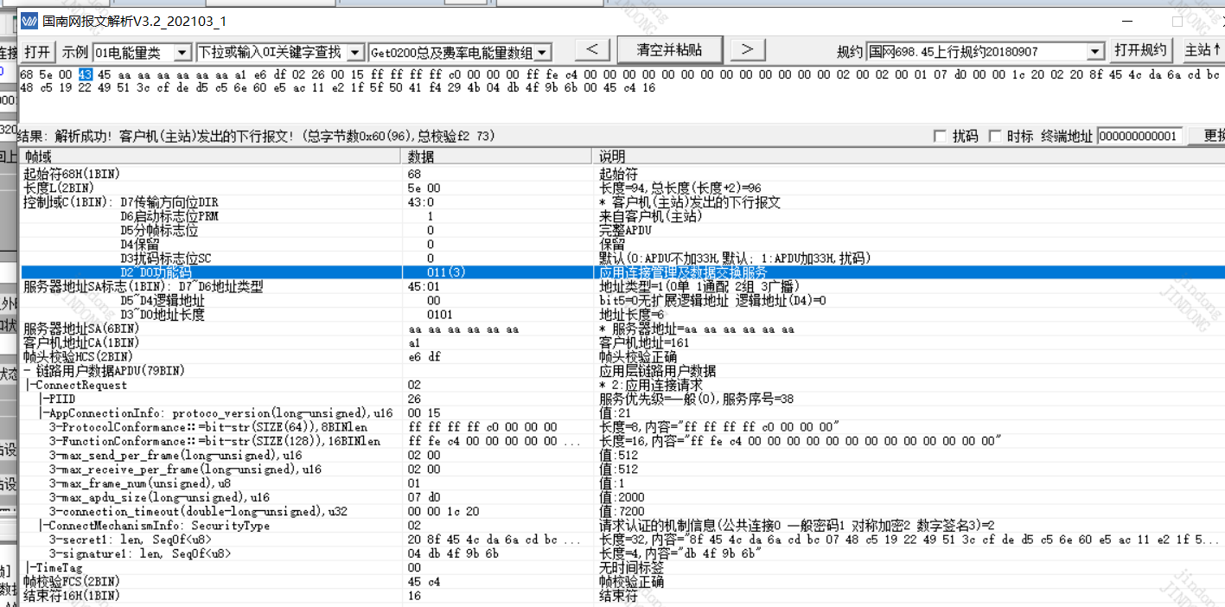Screen dimensions: 1225x607
Task: Select the PIID tree row
Action: [621, 399]
